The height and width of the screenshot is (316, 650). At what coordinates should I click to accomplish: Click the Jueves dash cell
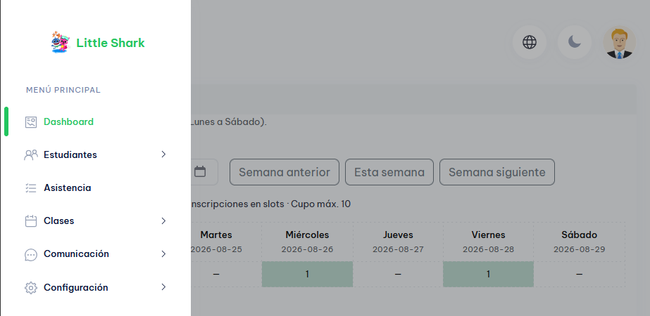tap(398, 275)
